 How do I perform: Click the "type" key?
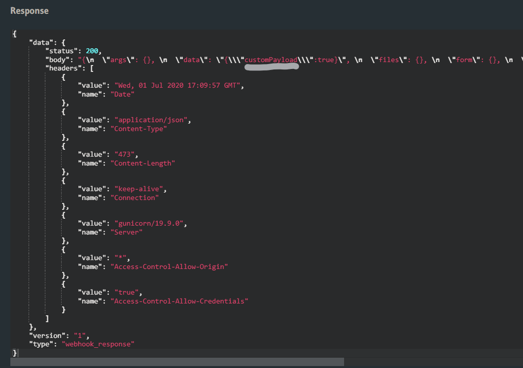[41, 344]
